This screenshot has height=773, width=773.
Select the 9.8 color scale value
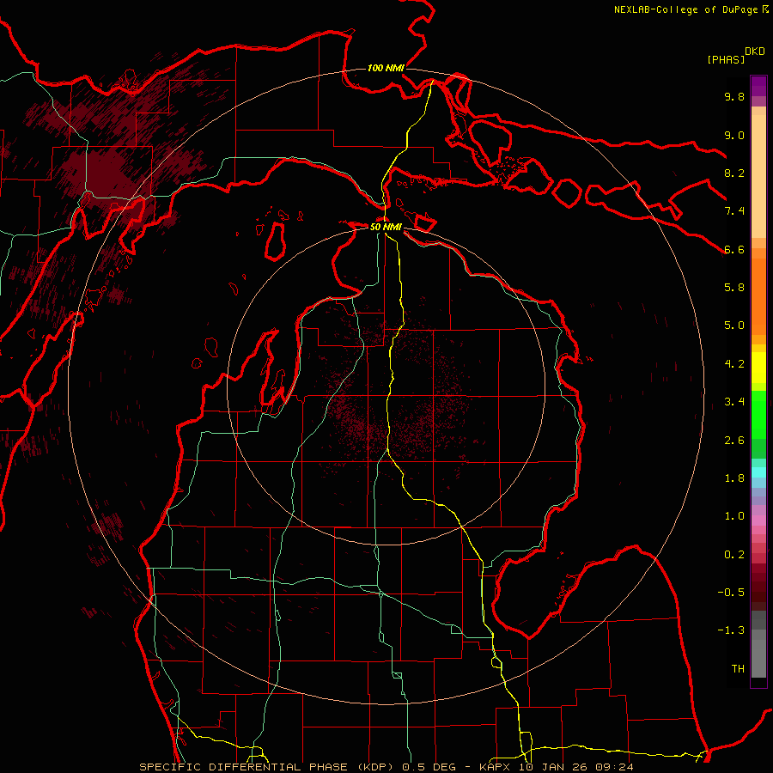pyautogui.click(x=734, y=96)
